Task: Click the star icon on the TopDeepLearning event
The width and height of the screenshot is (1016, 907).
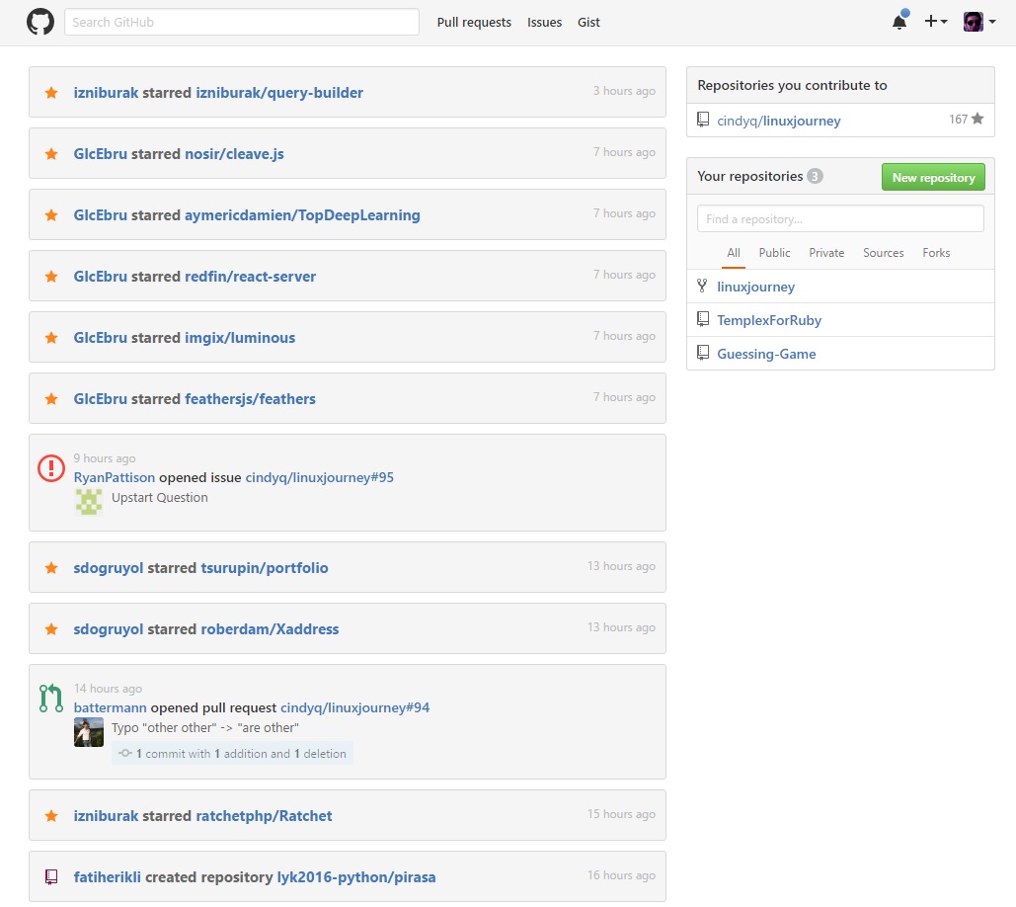Action: point(51,215)
